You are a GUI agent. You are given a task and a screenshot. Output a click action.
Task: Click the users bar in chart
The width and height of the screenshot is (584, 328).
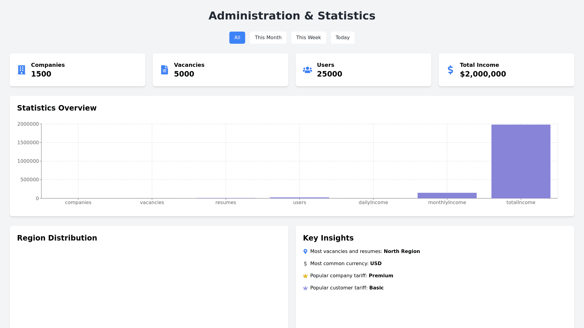pos(299,198)
